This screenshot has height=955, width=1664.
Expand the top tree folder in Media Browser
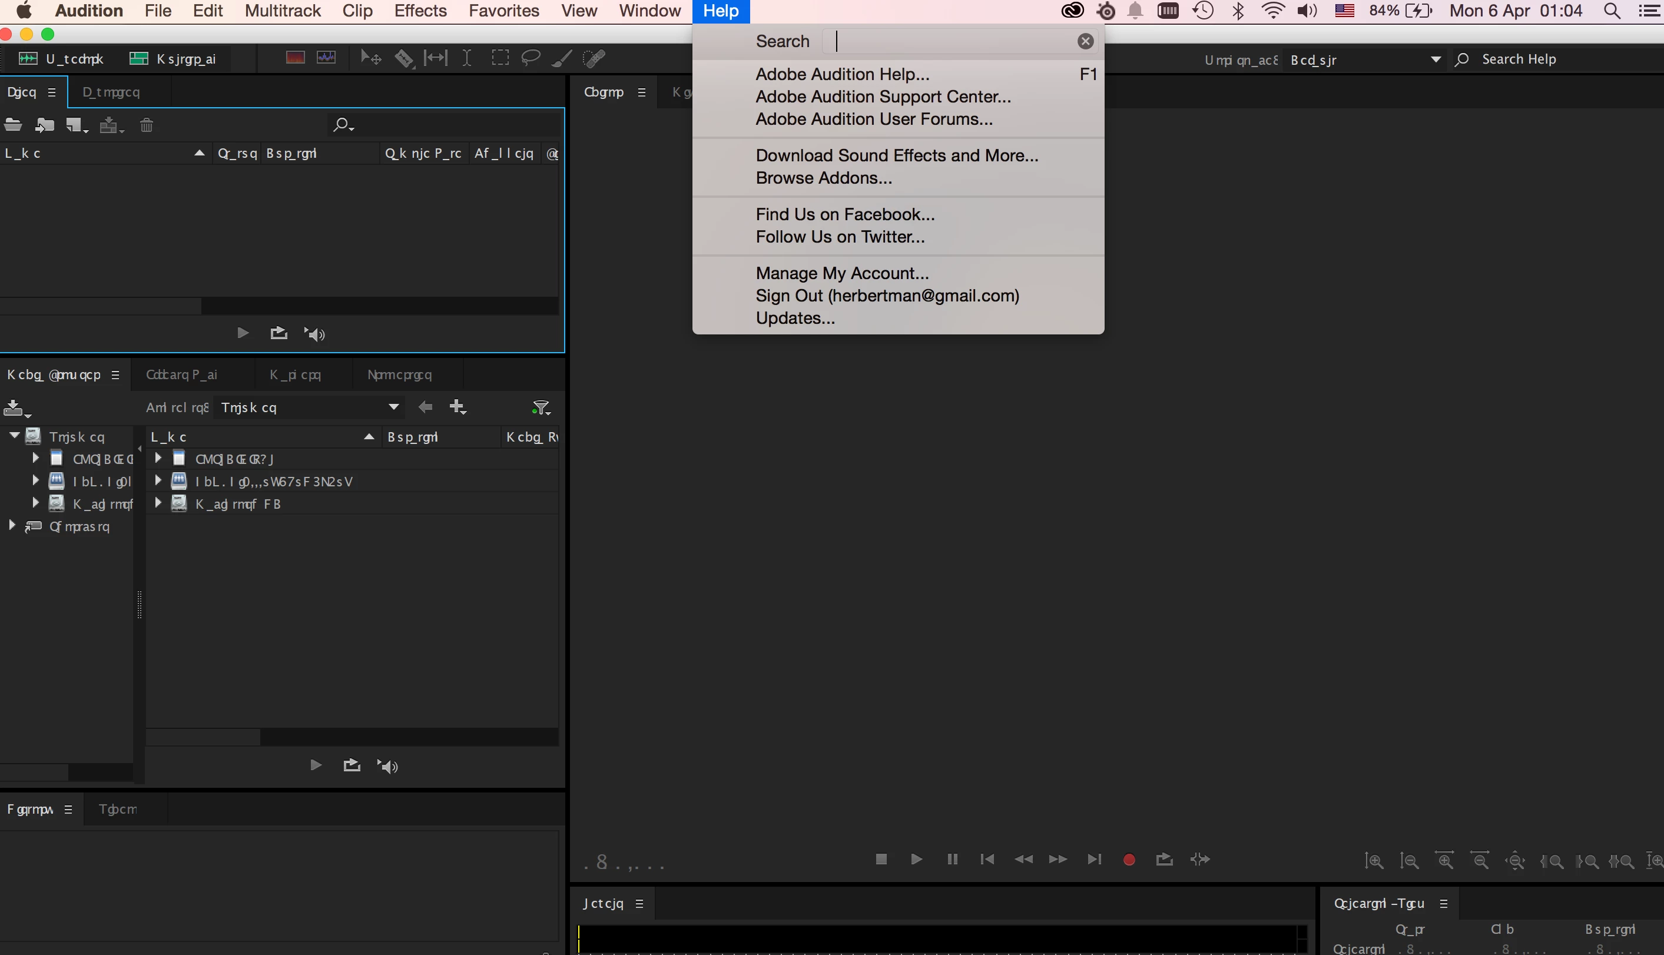[15, 436]
